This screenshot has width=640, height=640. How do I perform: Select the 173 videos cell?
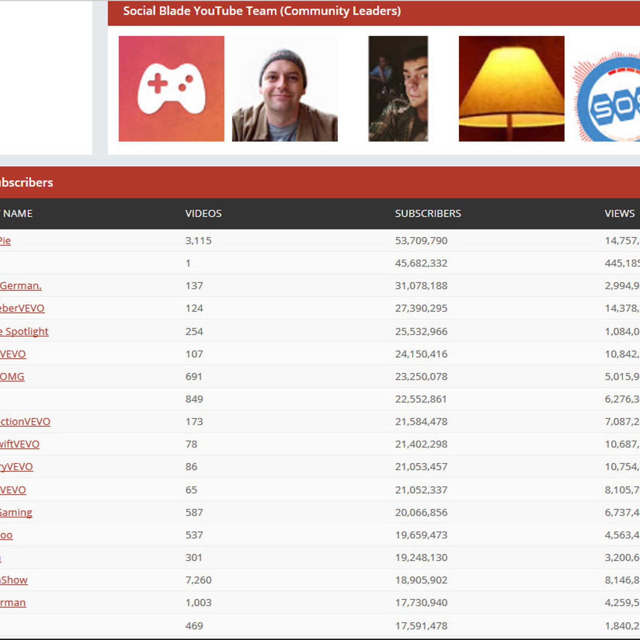(194, 421)
